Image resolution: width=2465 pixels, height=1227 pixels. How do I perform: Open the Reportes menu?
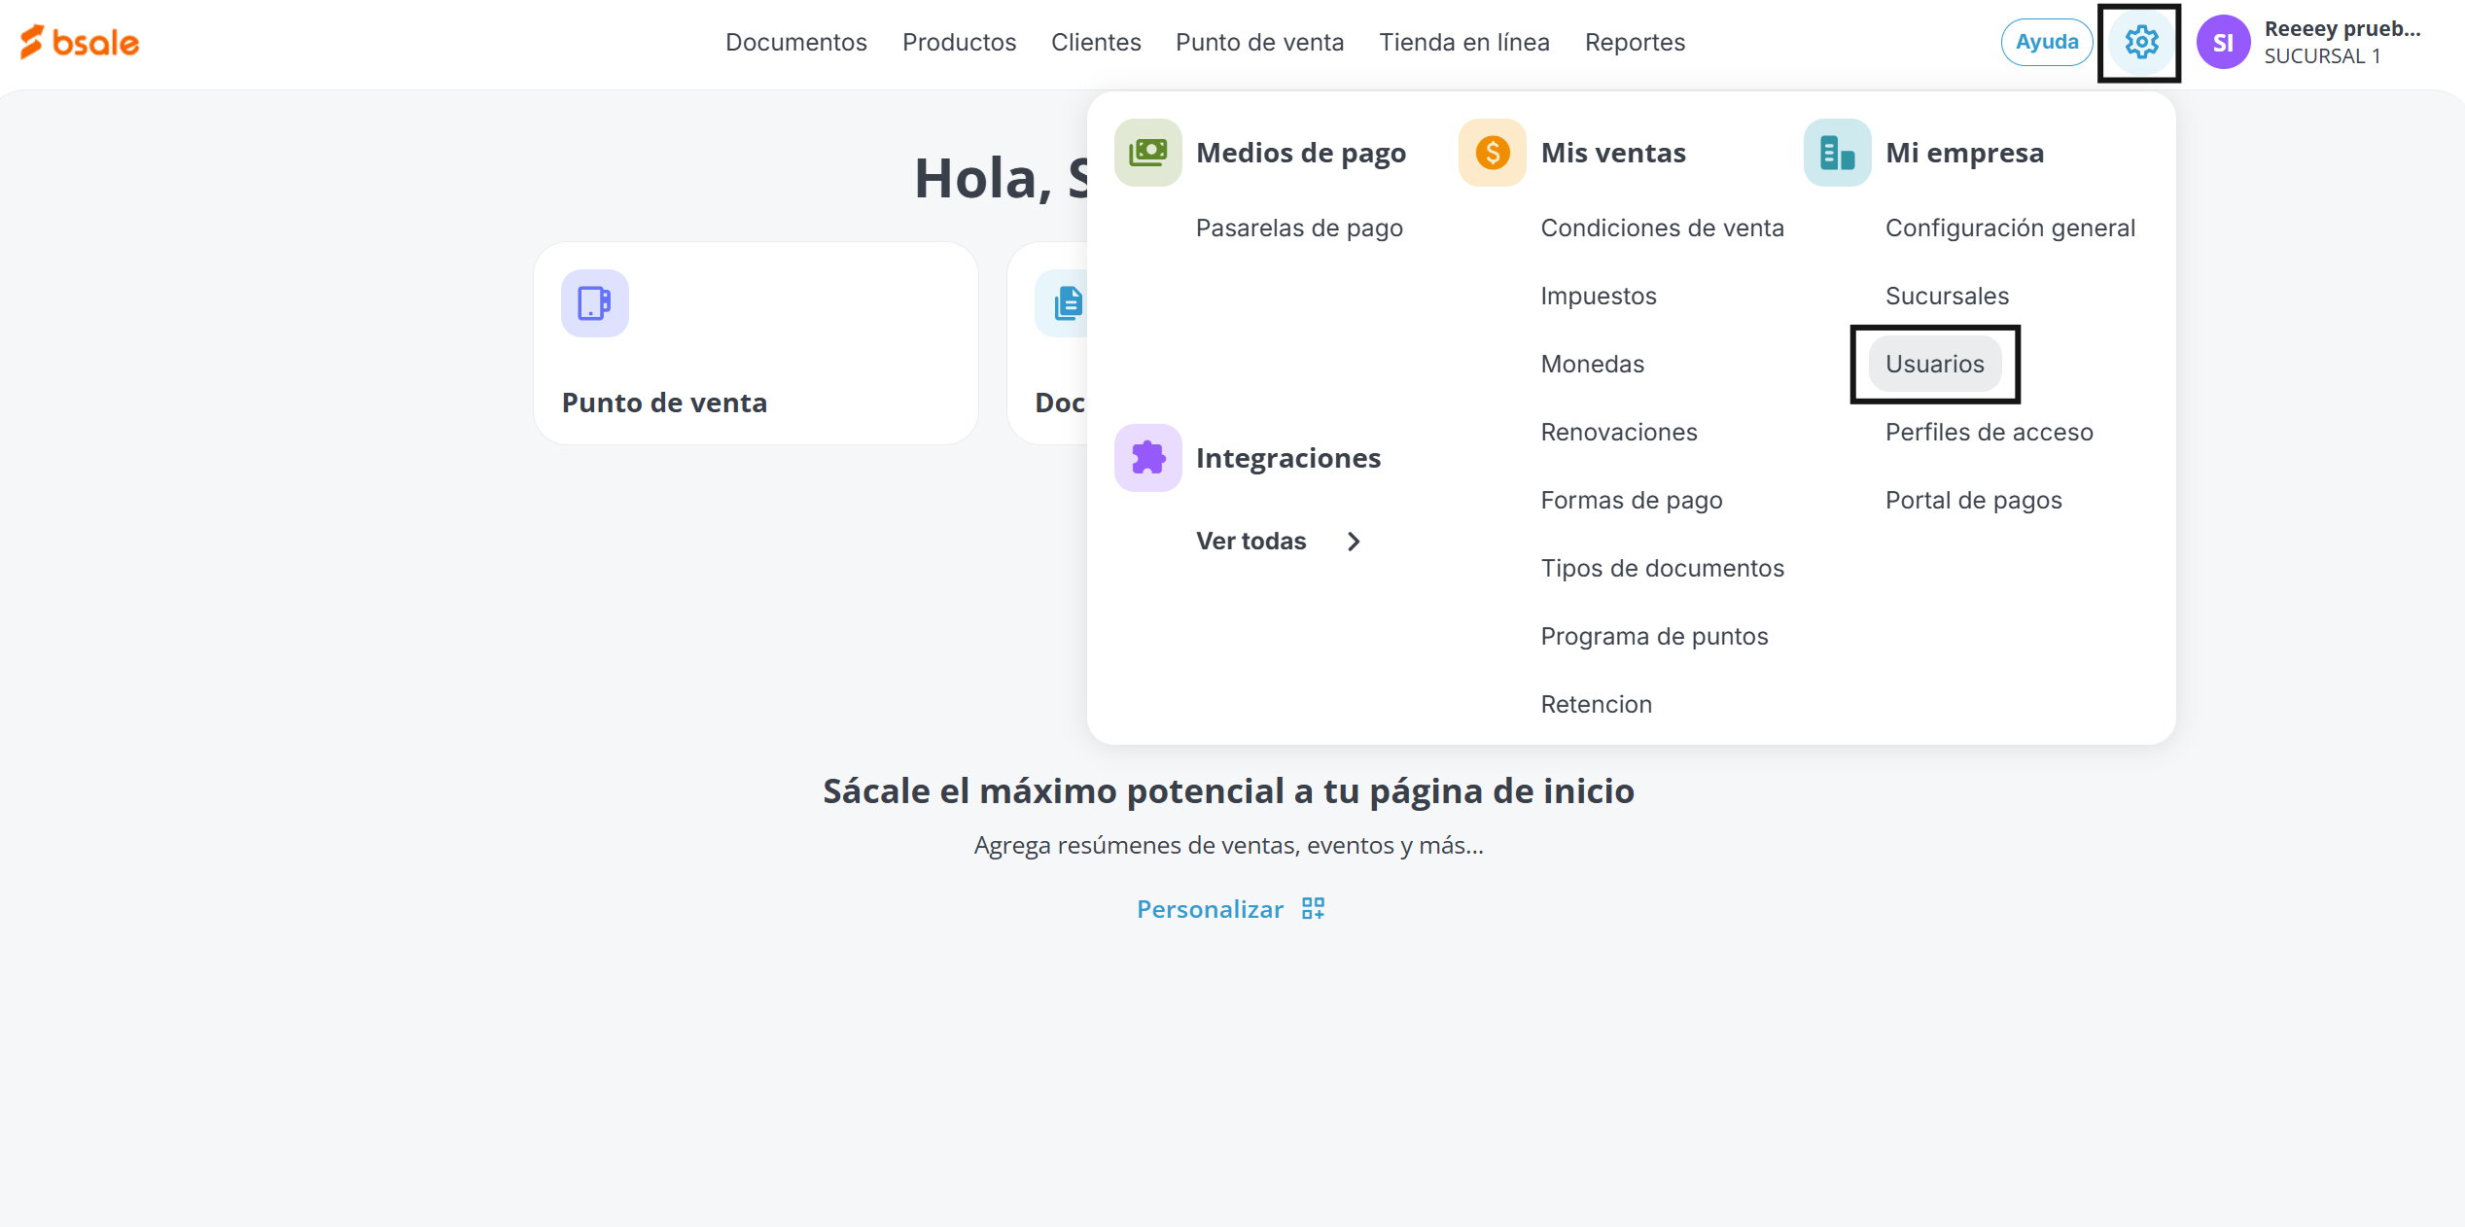click(x=1635, y=43)
